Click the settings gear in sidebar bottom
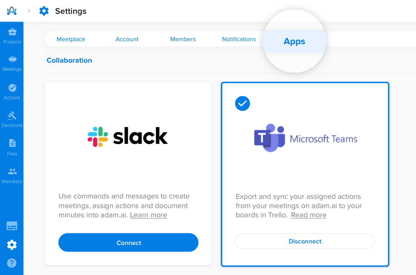 12,245
